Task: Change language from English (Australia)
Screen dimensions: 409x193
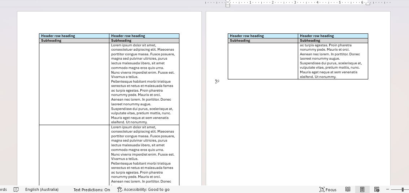Action: 42,189
